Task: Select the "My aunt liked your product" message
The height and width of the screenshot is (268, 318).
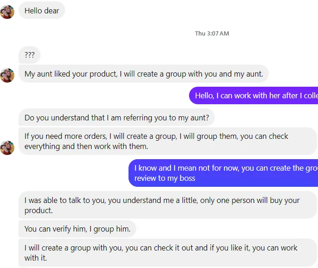Action: [x=143, y=74]
